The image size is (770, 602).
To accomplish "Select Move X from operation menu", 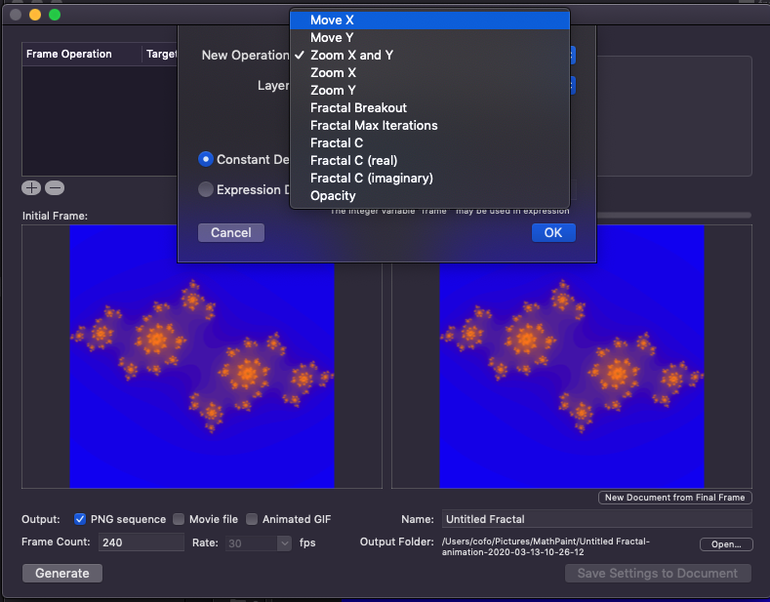I will pyautogui.click(x=429, y=20).
